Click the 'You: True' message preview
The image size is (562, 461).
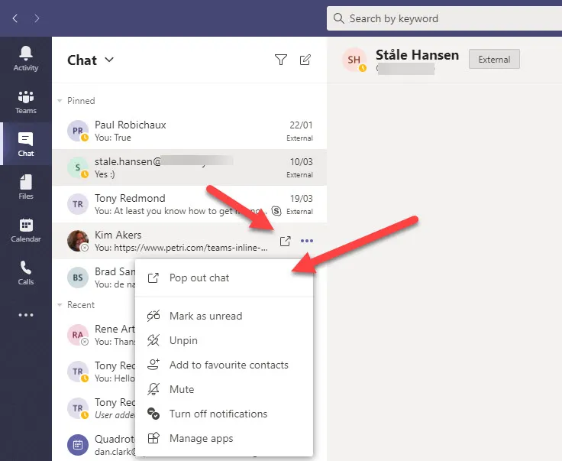click(x=113, y=138)
